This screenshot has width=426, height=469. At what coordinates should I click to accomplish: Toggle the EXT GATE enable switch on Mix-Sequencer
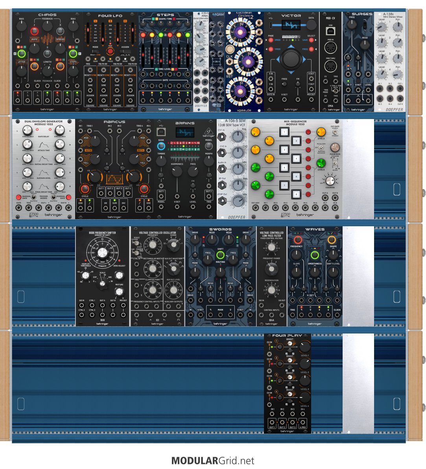(x=335, y=132)
